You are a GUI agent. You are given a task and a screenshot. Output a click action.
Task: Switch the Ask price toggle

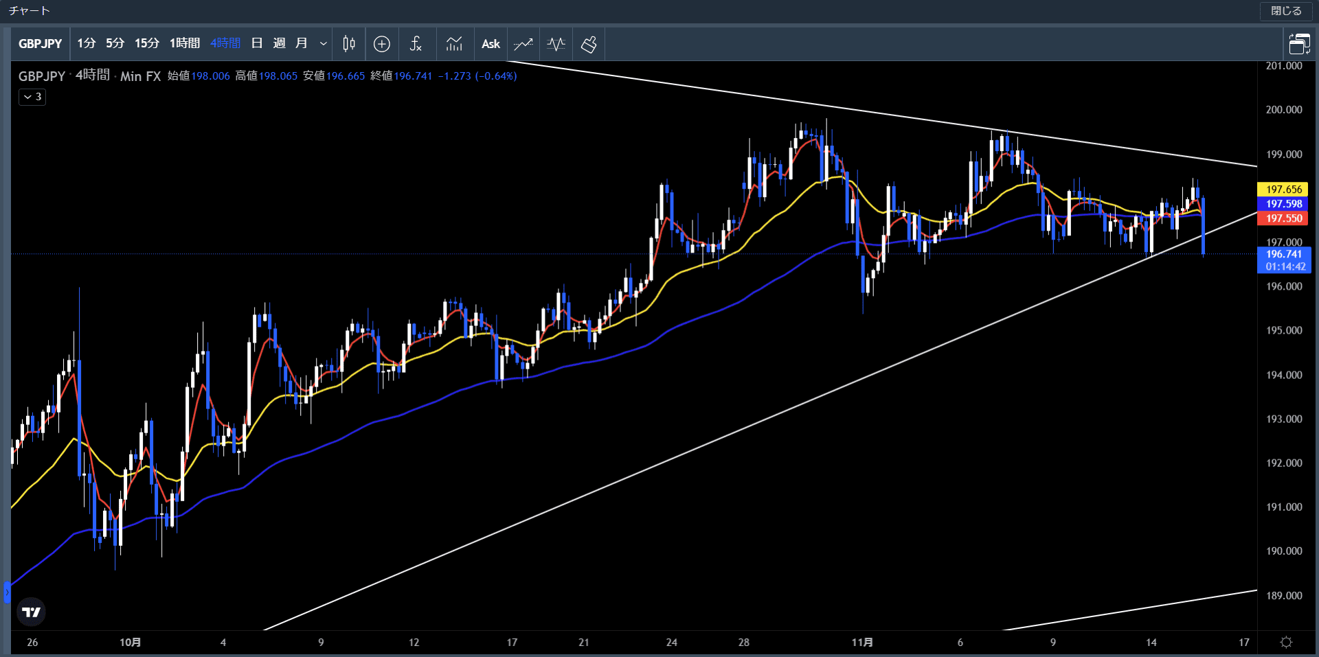[x=491, y=44]
